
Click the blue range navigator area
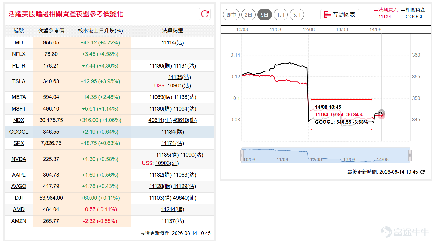click(x=326, y=155)
